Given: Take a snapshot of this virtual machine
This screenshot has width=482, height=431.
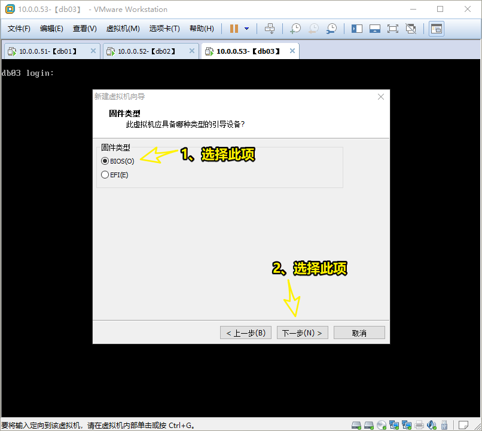Looking at the screenshot, I should tap(295, 29).
